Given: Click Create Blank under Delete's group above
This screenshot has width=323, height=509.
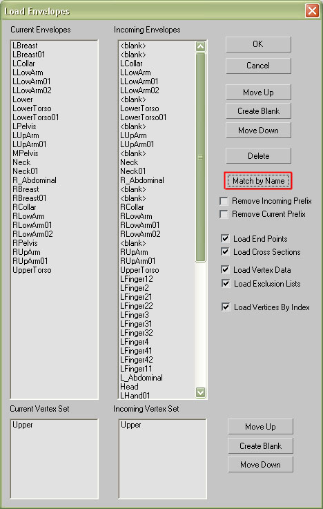Looking at the screenshot, I should [258, 111].
